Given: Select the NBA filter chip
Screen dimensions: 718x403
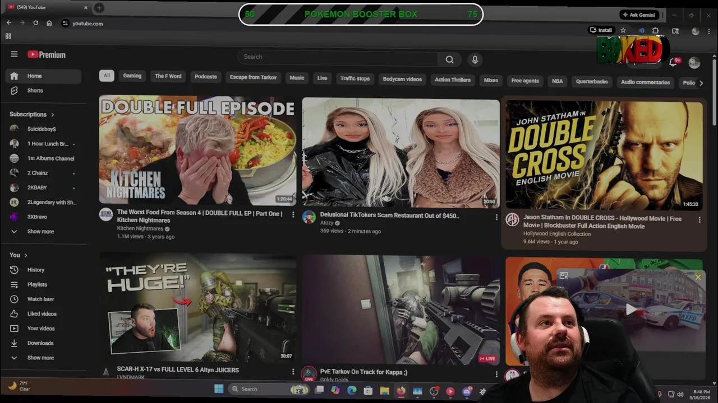Looking at the screenshot, I should pos(558,81).
